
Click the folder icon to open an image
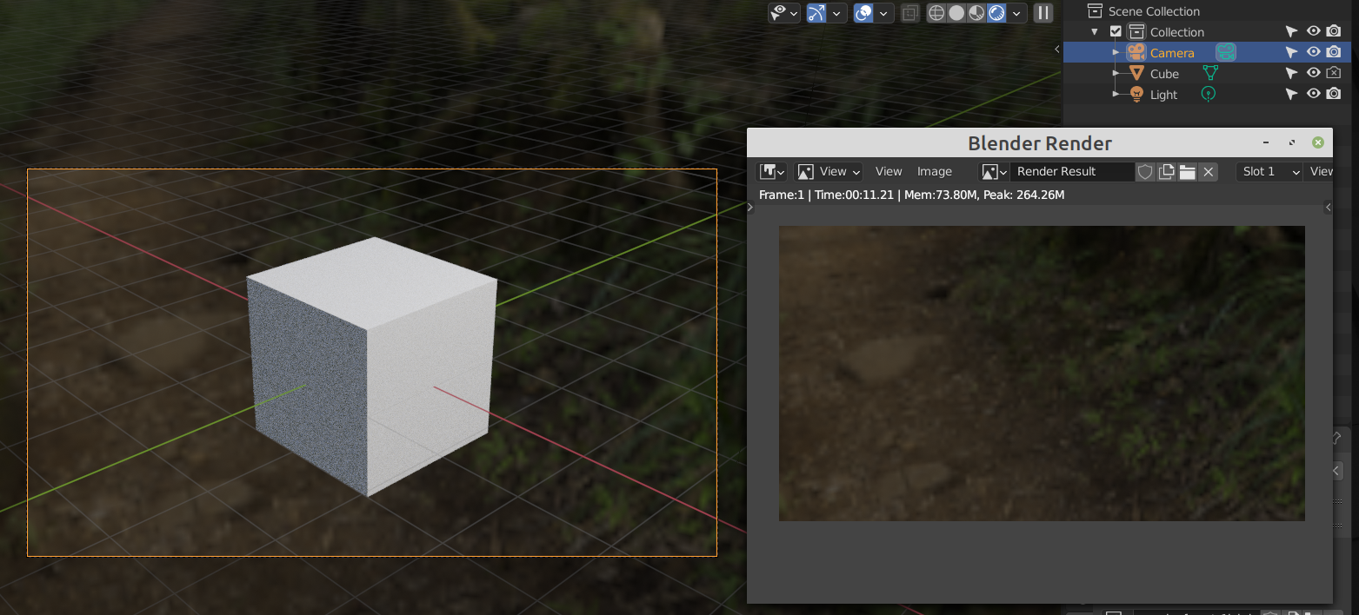click(x=1187, y=171)
